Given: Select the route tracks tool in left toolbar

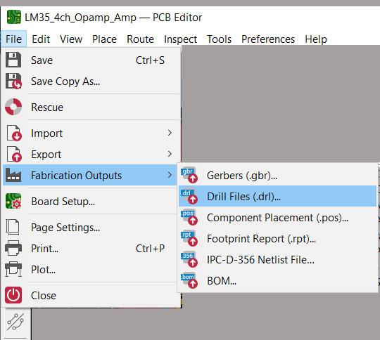Looking at the screenshot, I should click(x=15, y=322).
